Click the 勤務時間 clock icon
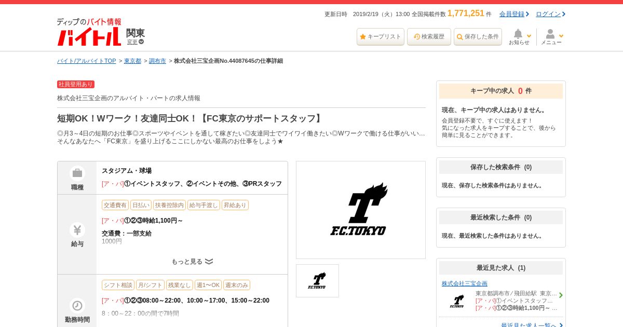623x327 pixels. point(77,306)
